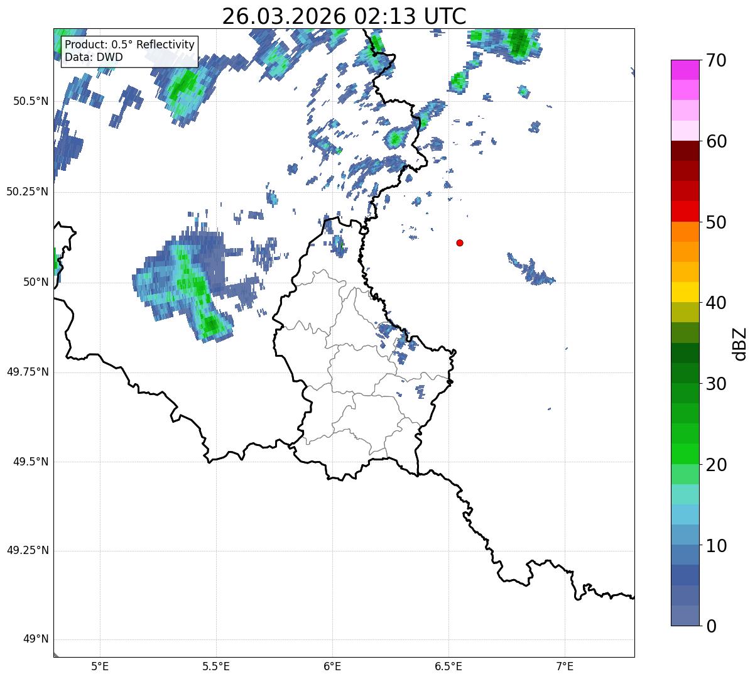Click the 49.75°N latitude label

[28, 372]
